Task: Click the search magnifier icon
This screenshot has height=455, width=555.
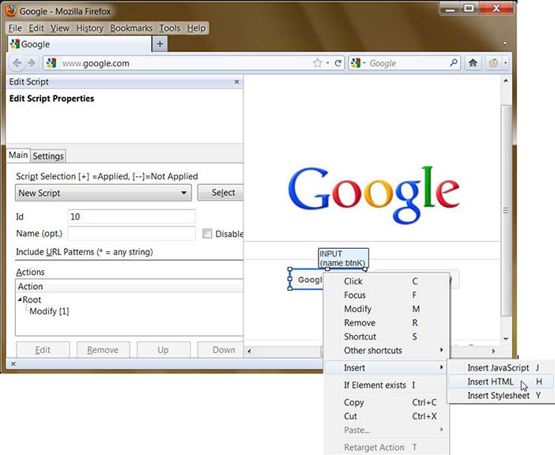Action: [454, 63]
